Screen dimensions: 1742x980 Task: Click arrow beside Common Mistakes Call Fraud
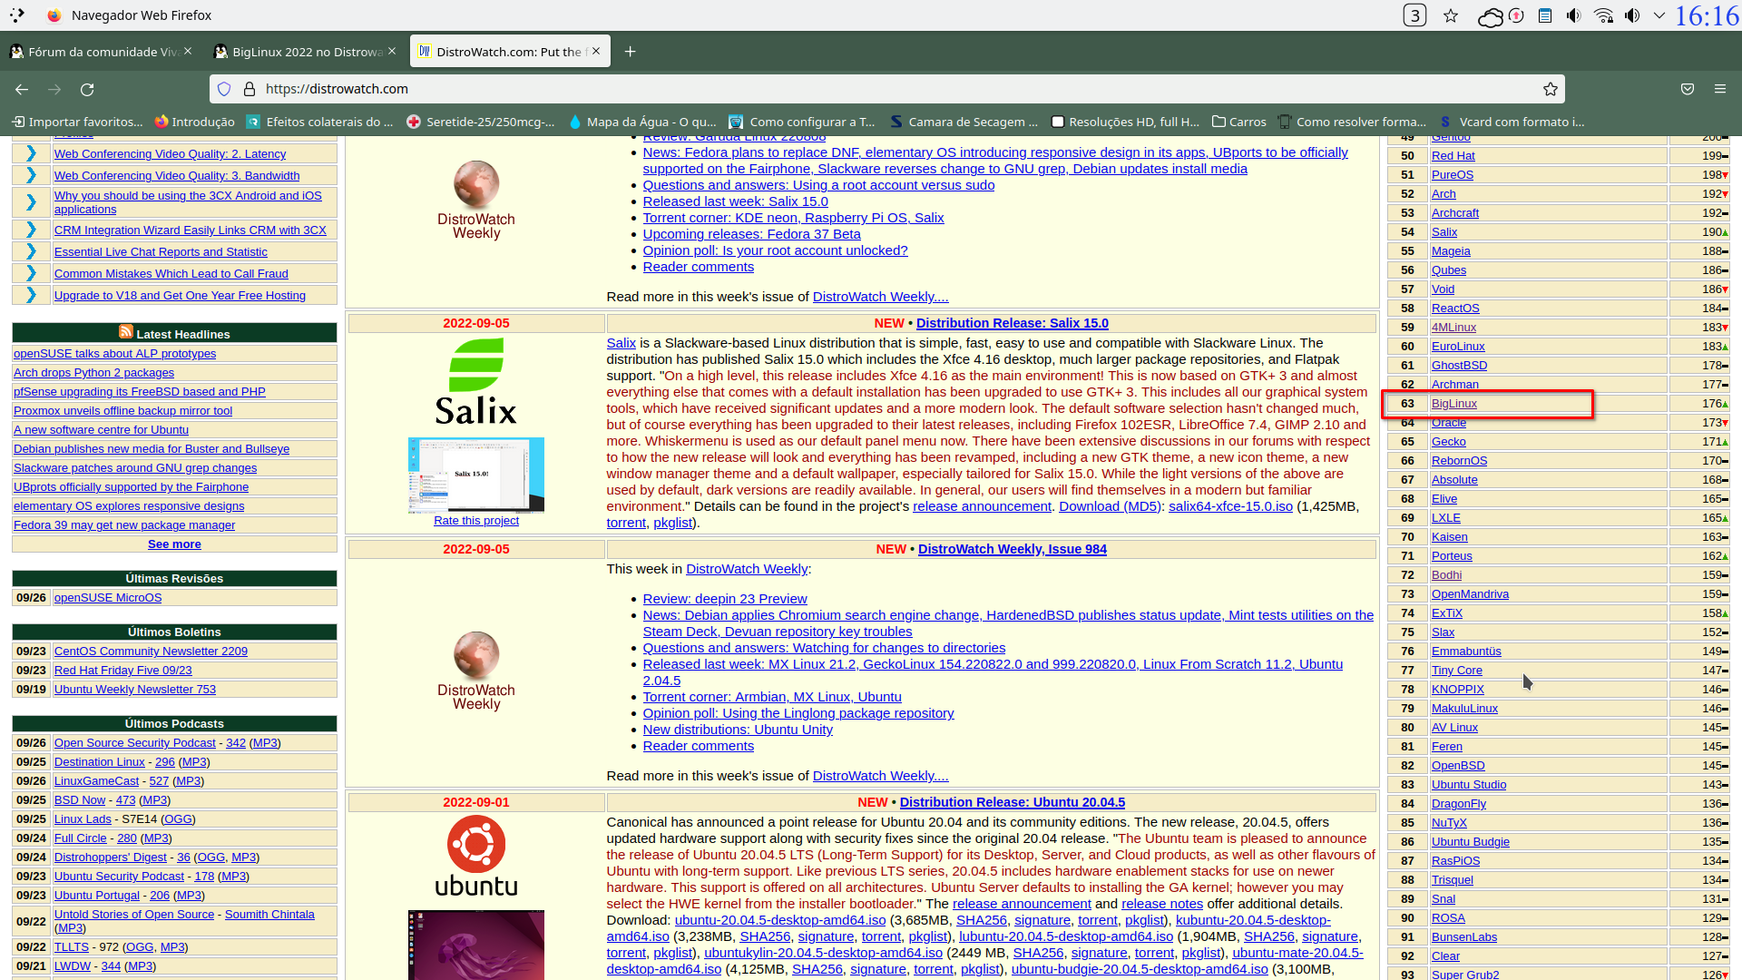point(31,273)
